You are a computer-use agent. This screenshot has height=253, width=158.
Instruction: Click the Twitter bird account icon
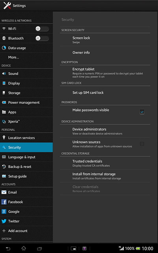pos(4,221)
